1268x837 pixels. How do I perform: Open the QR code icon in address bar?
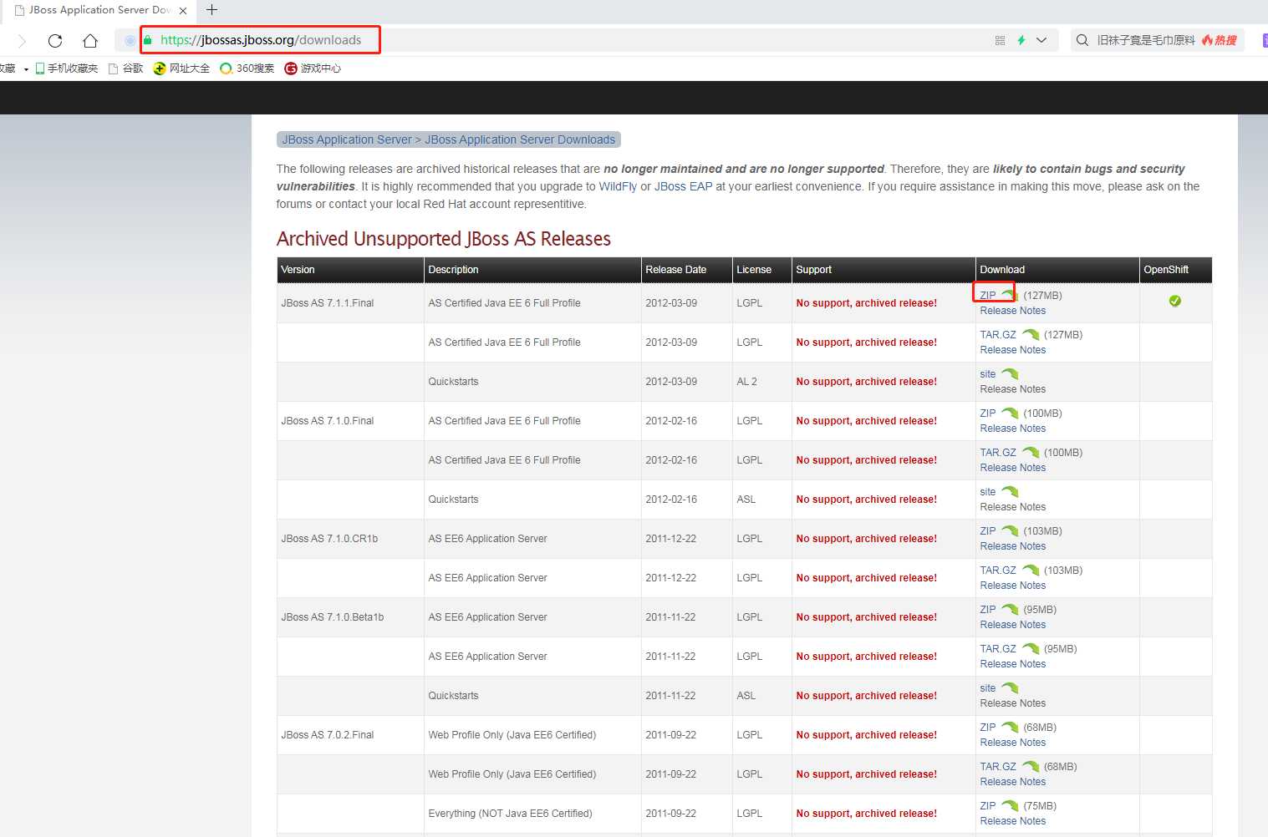tap(1000, 40)
